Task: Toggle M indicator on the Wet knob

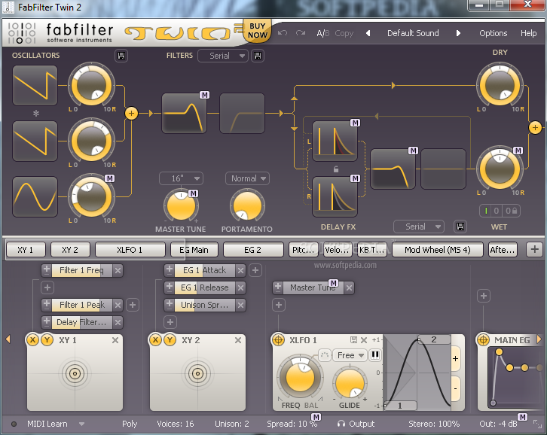Action: (518, 151)
